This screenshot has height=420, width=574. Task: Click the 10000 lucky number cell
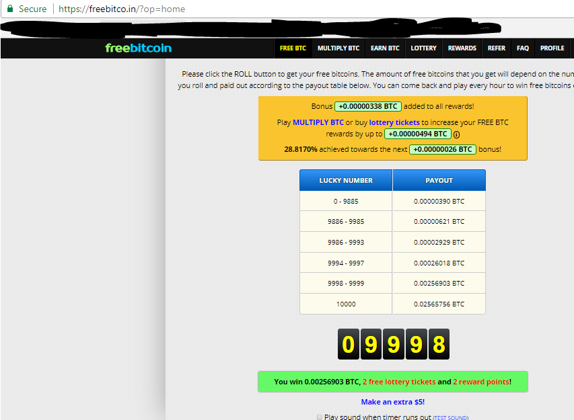[346, 304]
